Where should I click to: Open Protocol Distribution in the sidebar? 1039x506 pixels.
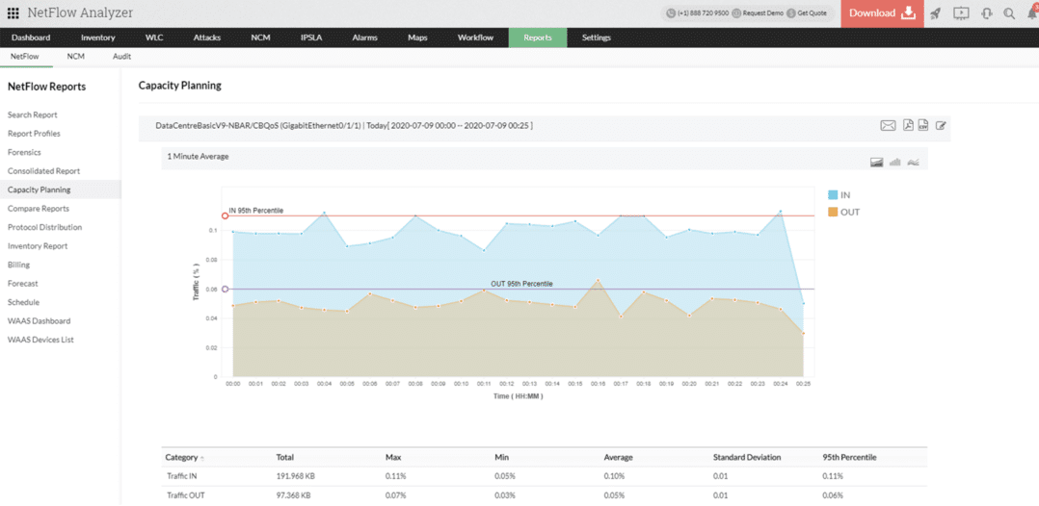(x=44, y=227)
